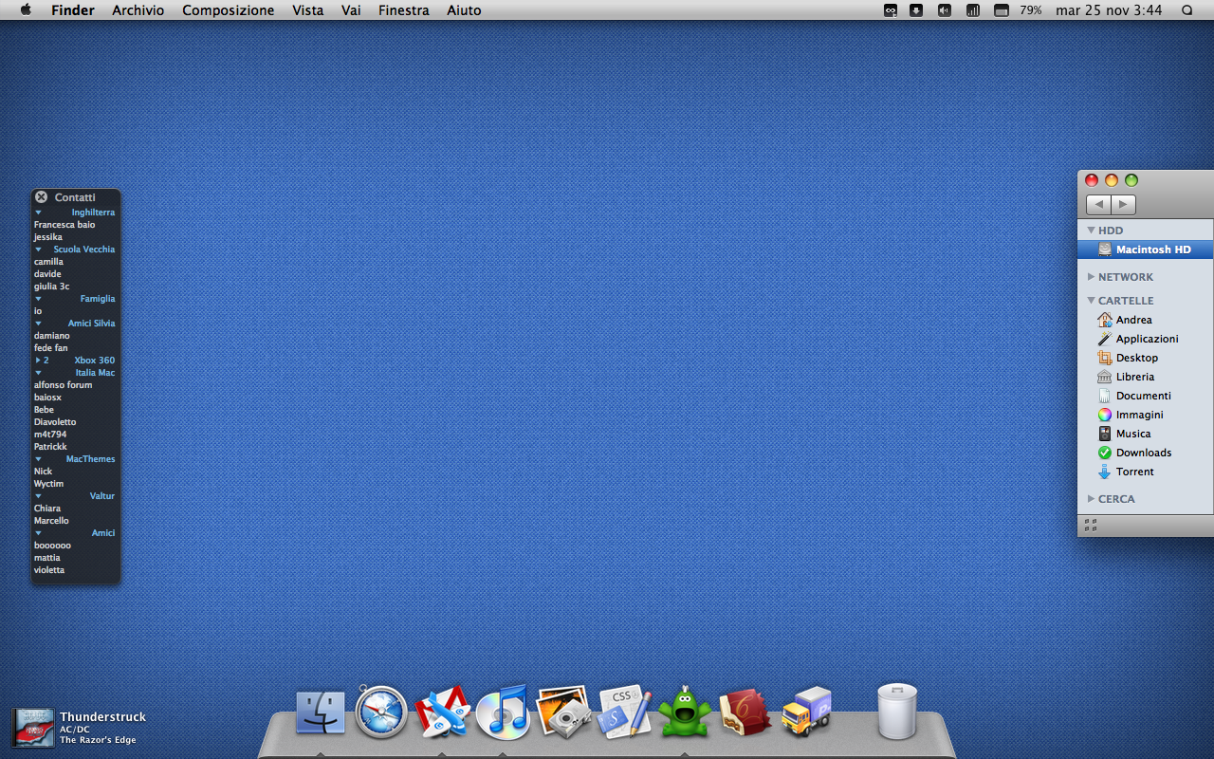Collapse the Inghilterra contacts group
This screenshot has width=1214, height=759.
(x=39, y=213)
